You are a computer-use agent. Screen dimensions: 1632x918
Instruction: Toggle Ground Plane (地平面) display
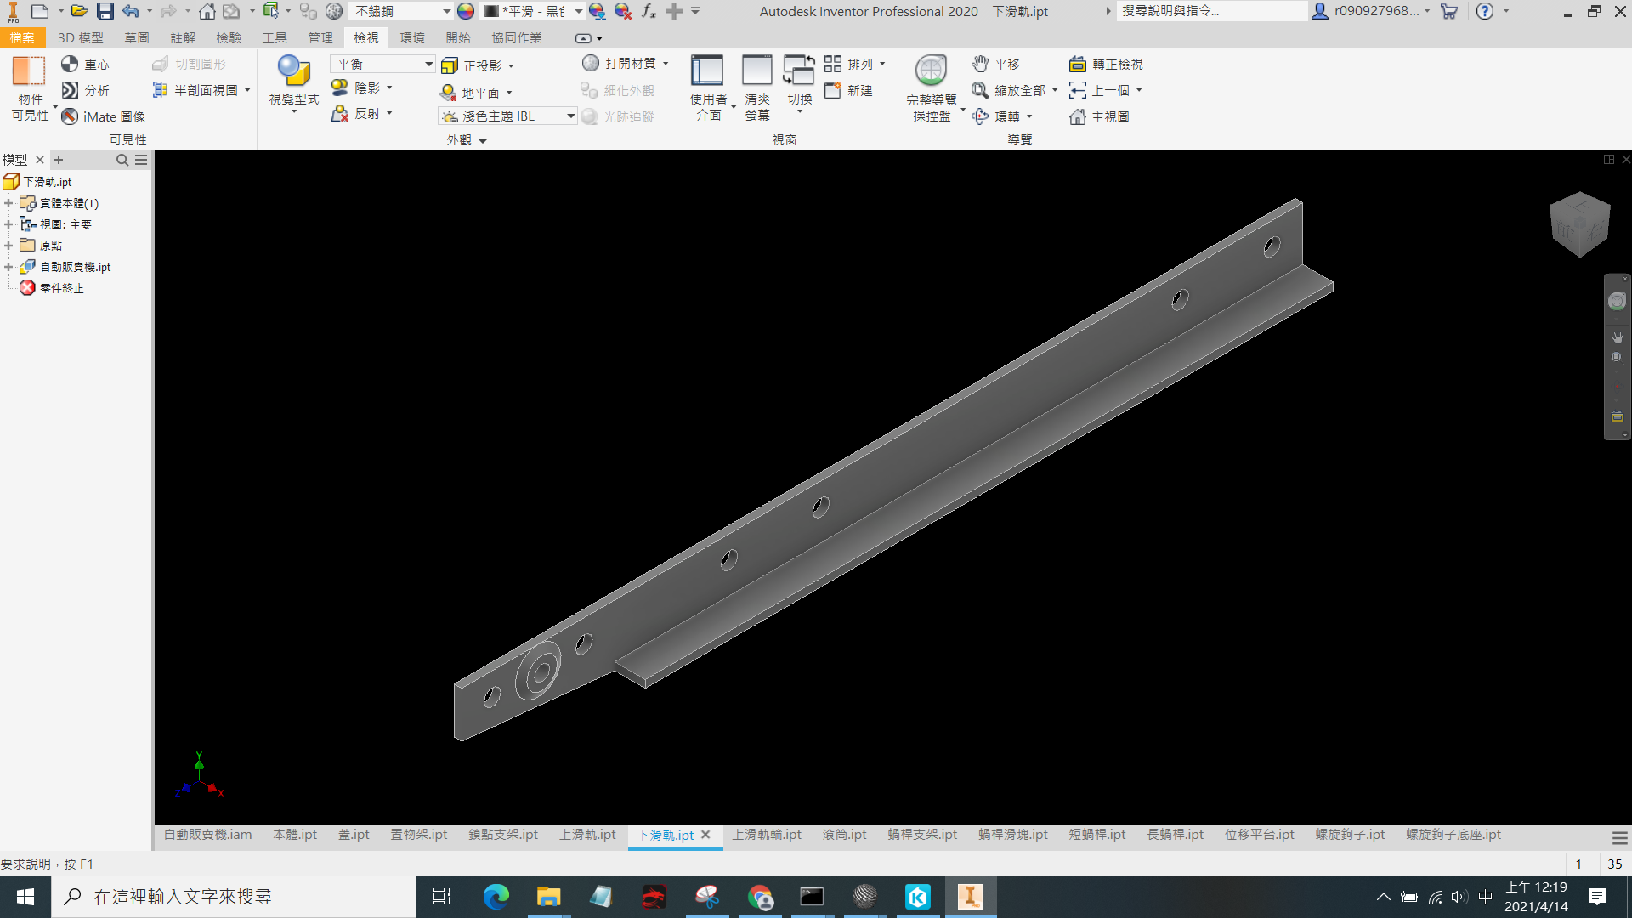(x=476, y=92)
